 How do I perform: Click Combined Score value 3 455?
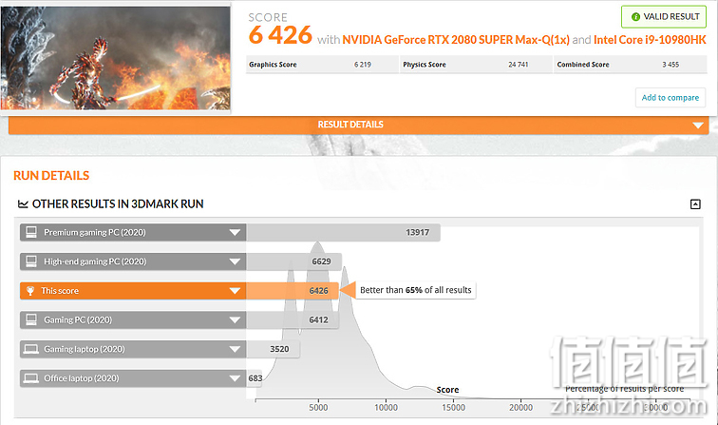[671, 65]
